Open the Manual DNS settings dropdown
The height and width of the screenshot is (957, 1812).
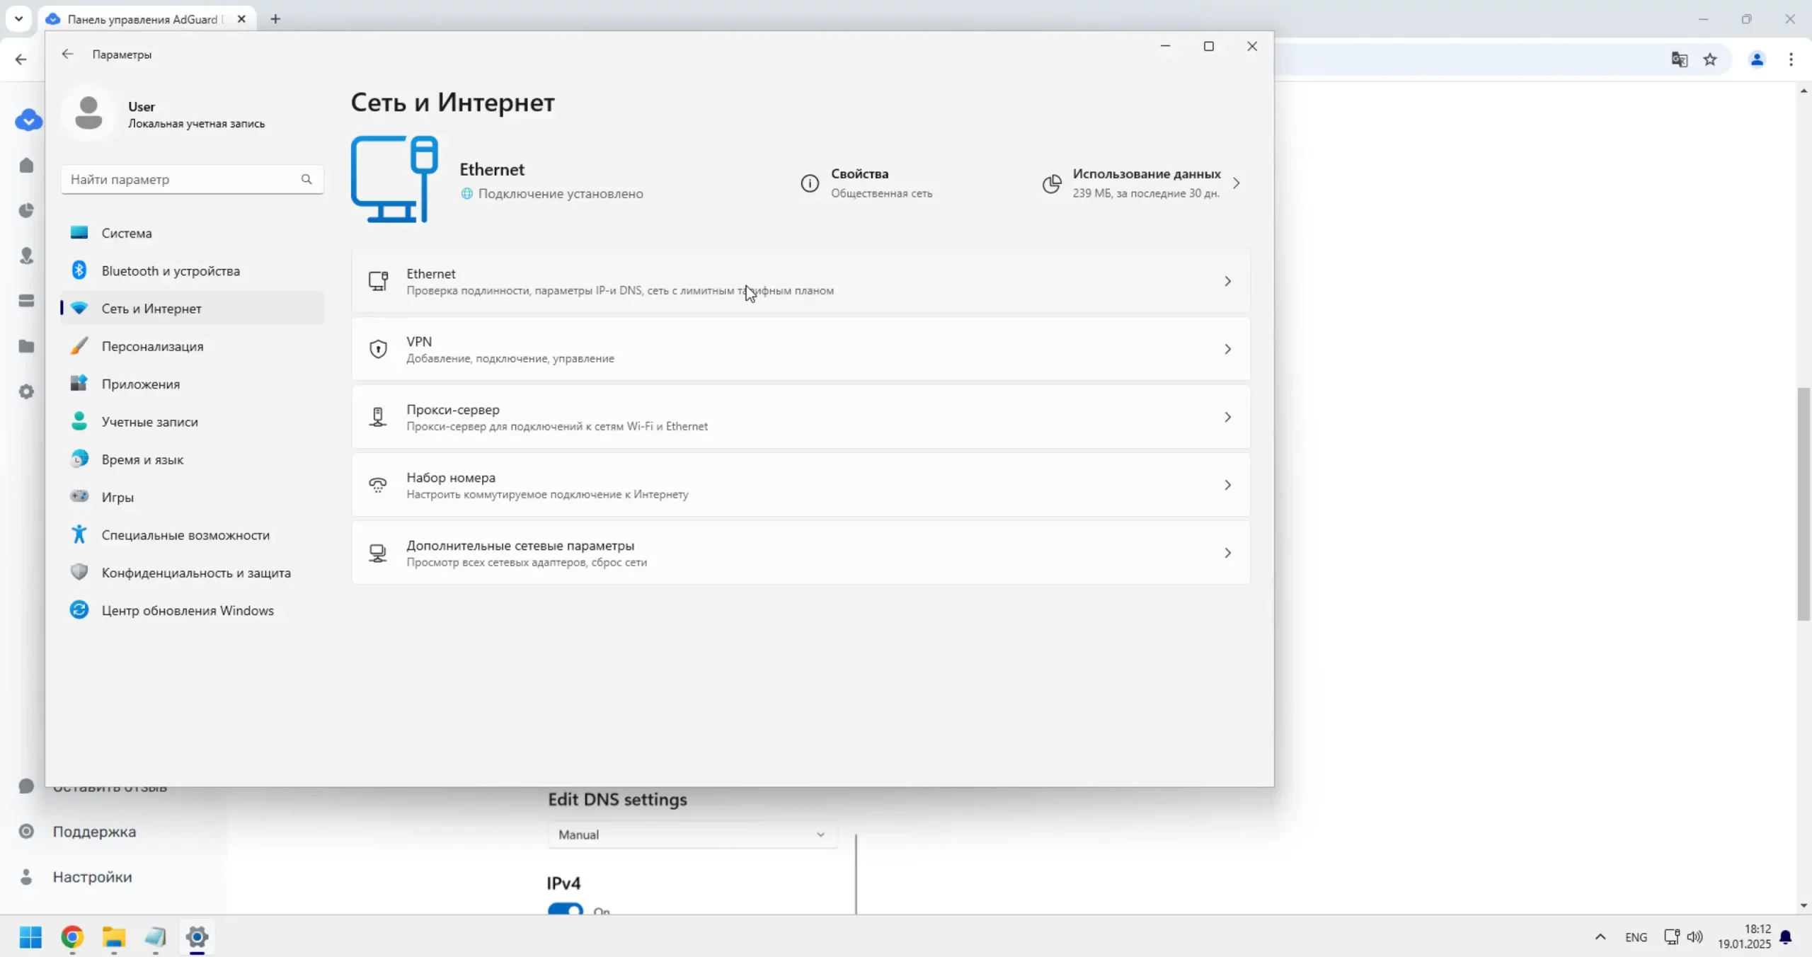(x=692, y=835)
